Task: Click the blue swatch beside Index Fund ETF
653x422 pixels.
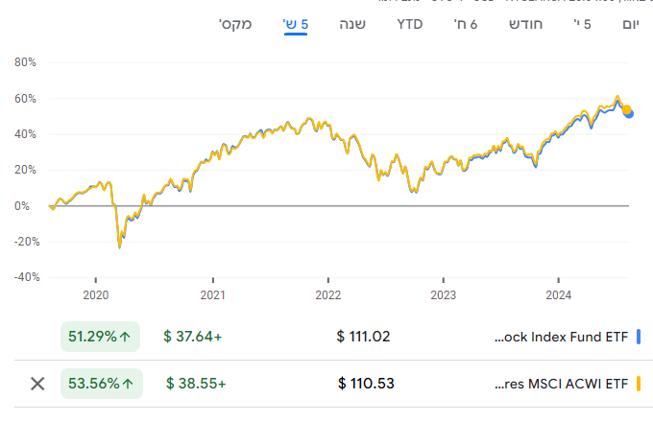Action: click(640, 337)
